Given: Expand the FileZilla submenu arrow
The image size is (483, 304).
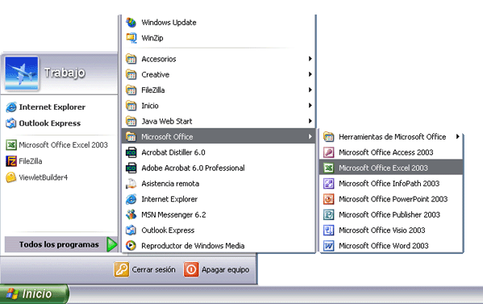Looking at the screenshot, I should (x=310, y=90).
